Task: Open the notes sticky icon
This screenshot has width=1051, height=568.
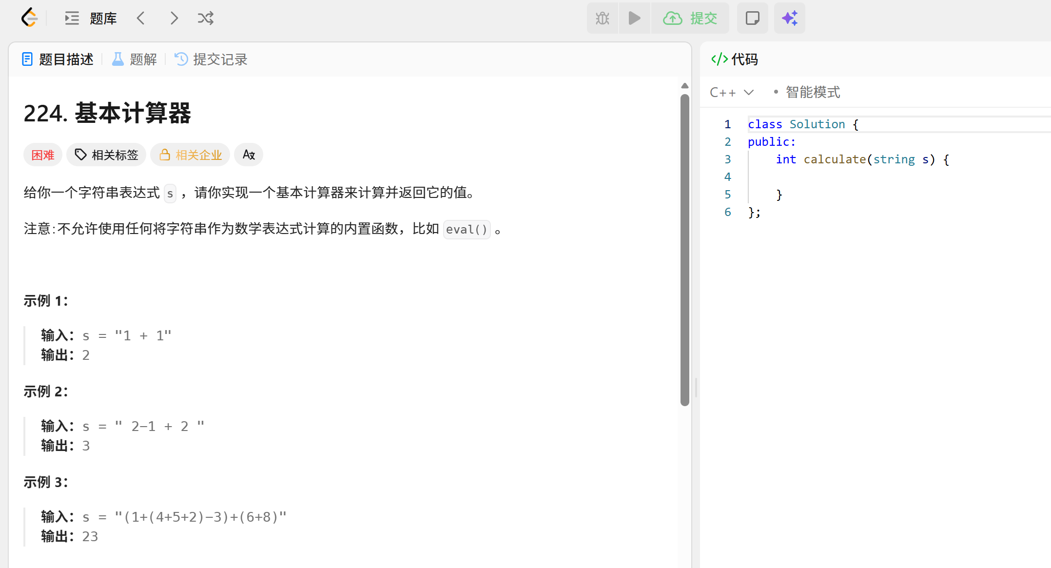Action: coord(752,19)
